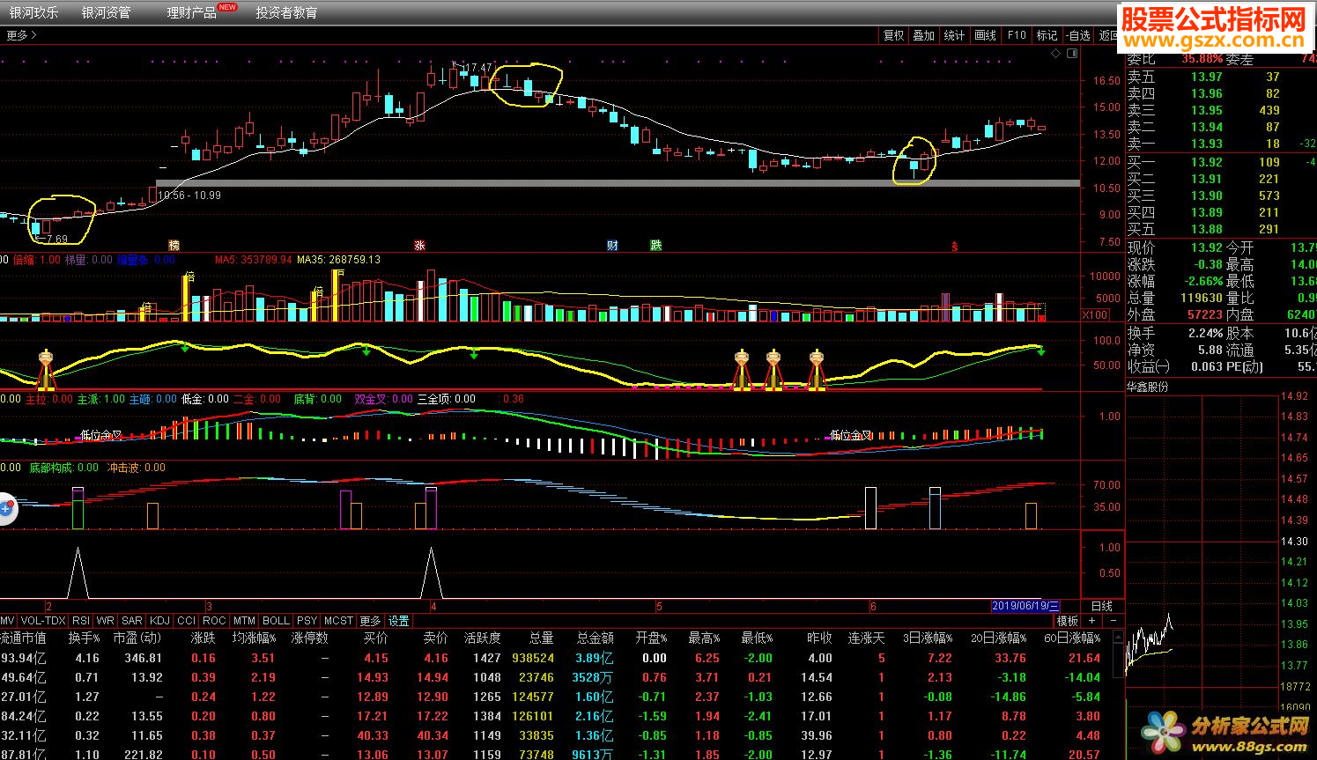Click the red $ marker under the chart

coord(954,247)
